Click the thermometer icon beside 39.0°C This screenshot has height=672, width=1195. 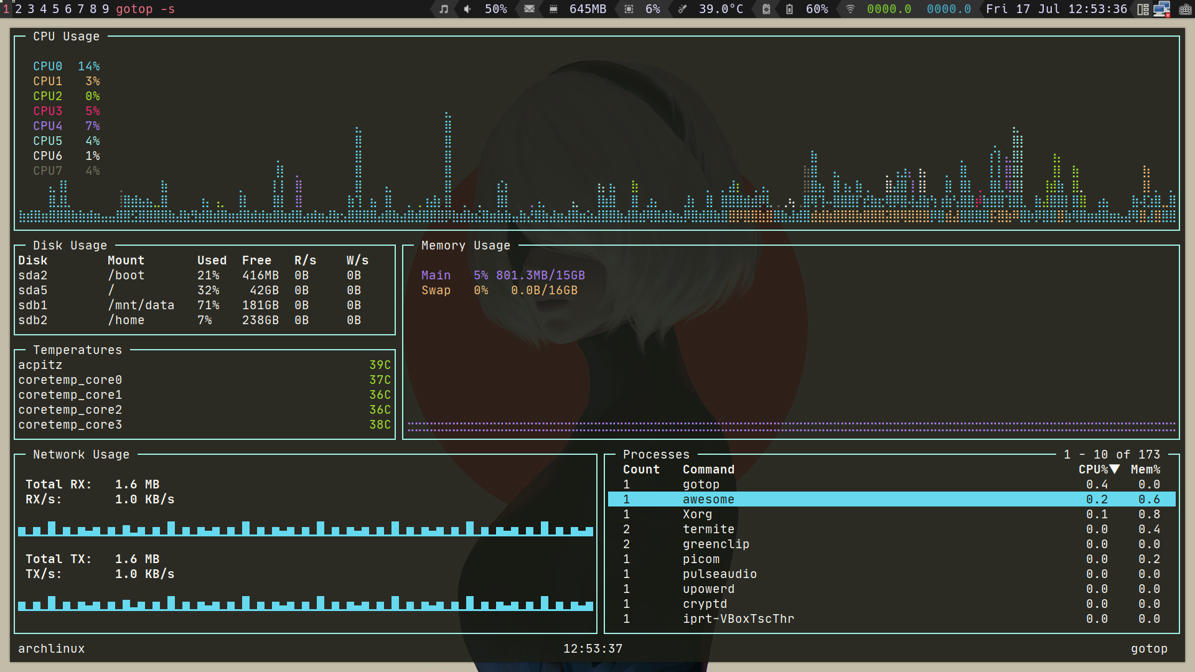(x=682, y=9)
